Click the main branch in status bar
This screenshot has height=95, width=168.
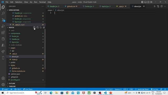[5, 89]
